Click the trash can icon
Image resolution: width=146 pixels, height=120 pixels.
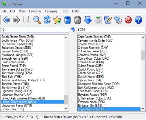(x=78, y=20)
